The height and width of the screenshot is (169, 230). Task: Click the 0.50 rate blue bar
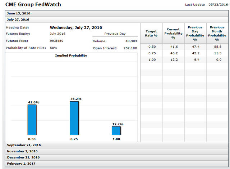point(32,120)
